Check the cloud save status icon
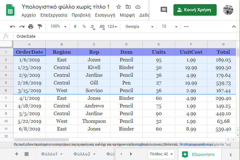Screen dimensions: 240x160 138,7
